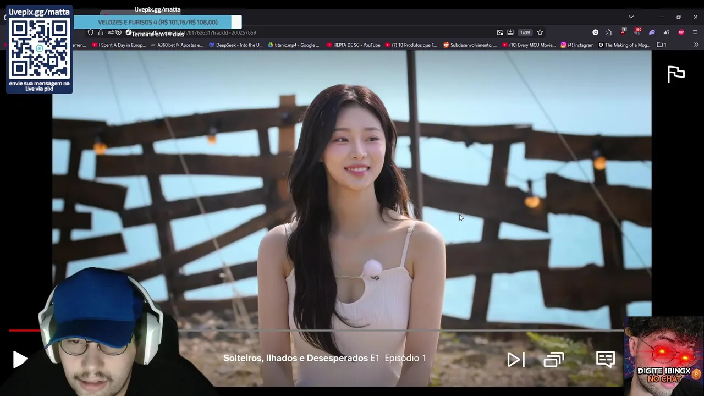Open the extension with badge 7

[623, 32]
